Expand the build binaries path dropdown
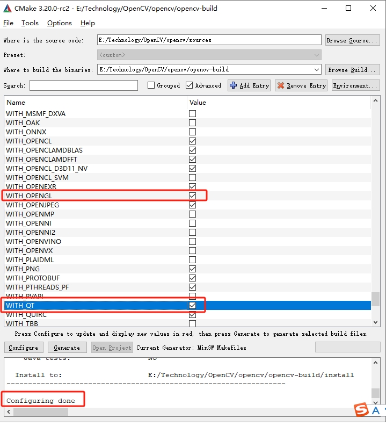Image resolution: width=386 pixels, height=426 pixels. (x=317, y=69)
